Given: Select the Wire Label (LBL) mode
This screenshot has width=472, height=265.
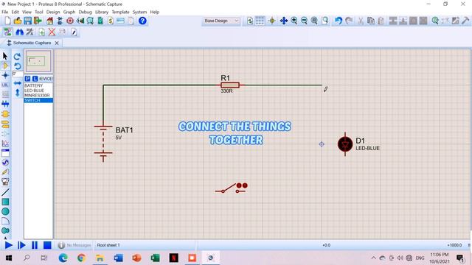Looking at the screenshot, I should [x=5, y=85].
